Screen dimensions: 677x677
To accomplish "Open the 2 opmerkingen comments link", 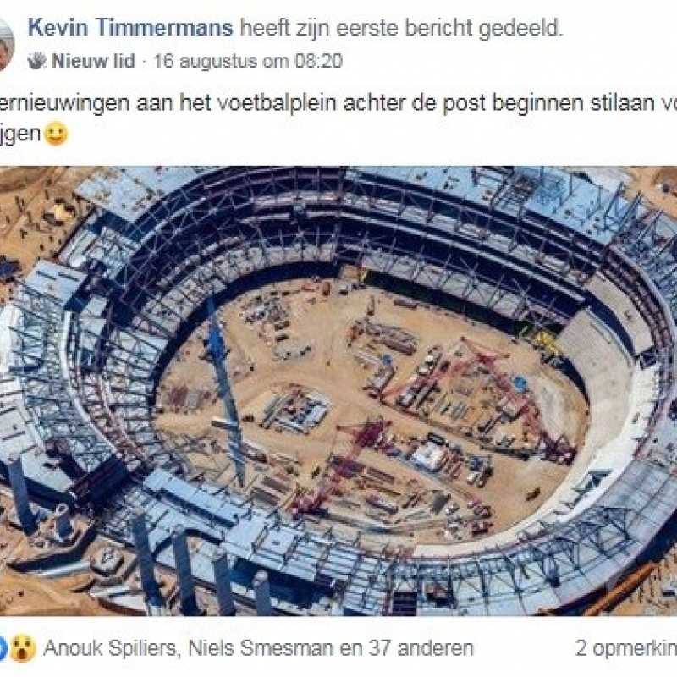I will pyautogui.click(x=626, y=648).
